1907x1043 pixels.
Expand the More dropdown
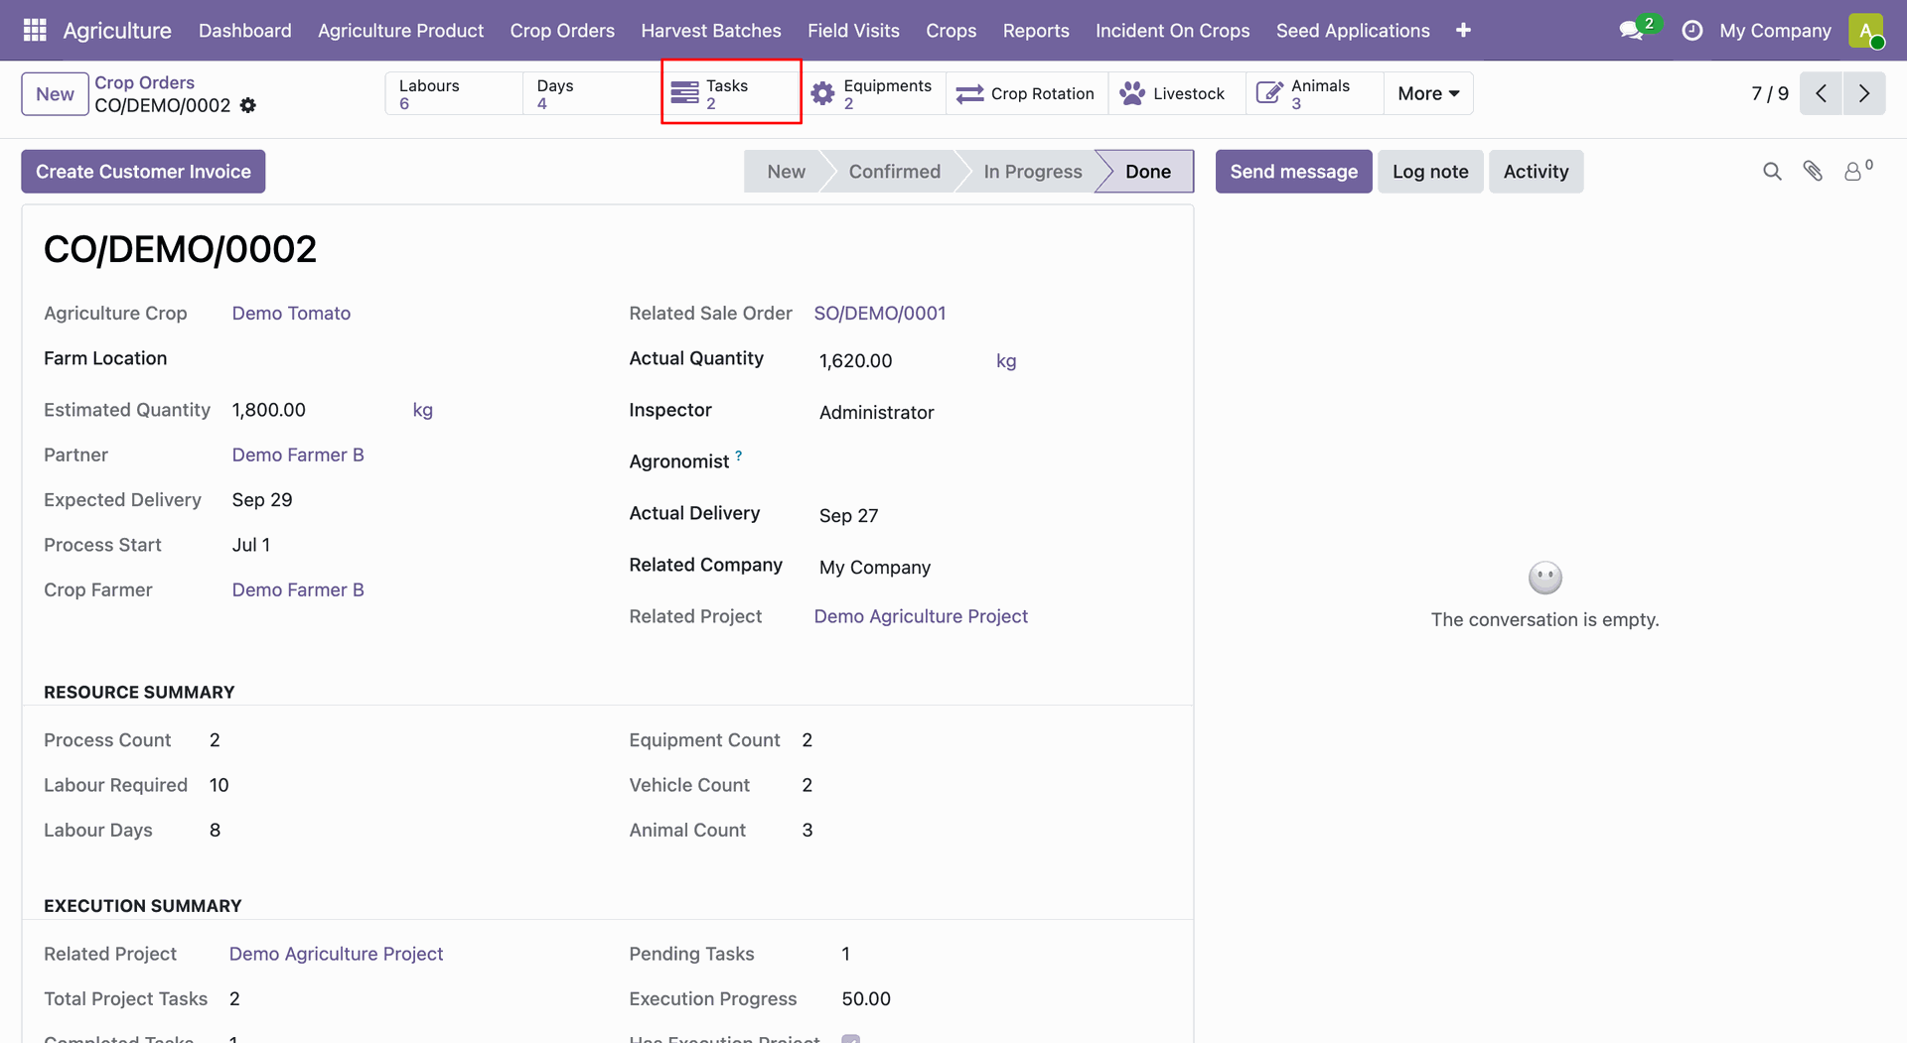[1428, 93]
